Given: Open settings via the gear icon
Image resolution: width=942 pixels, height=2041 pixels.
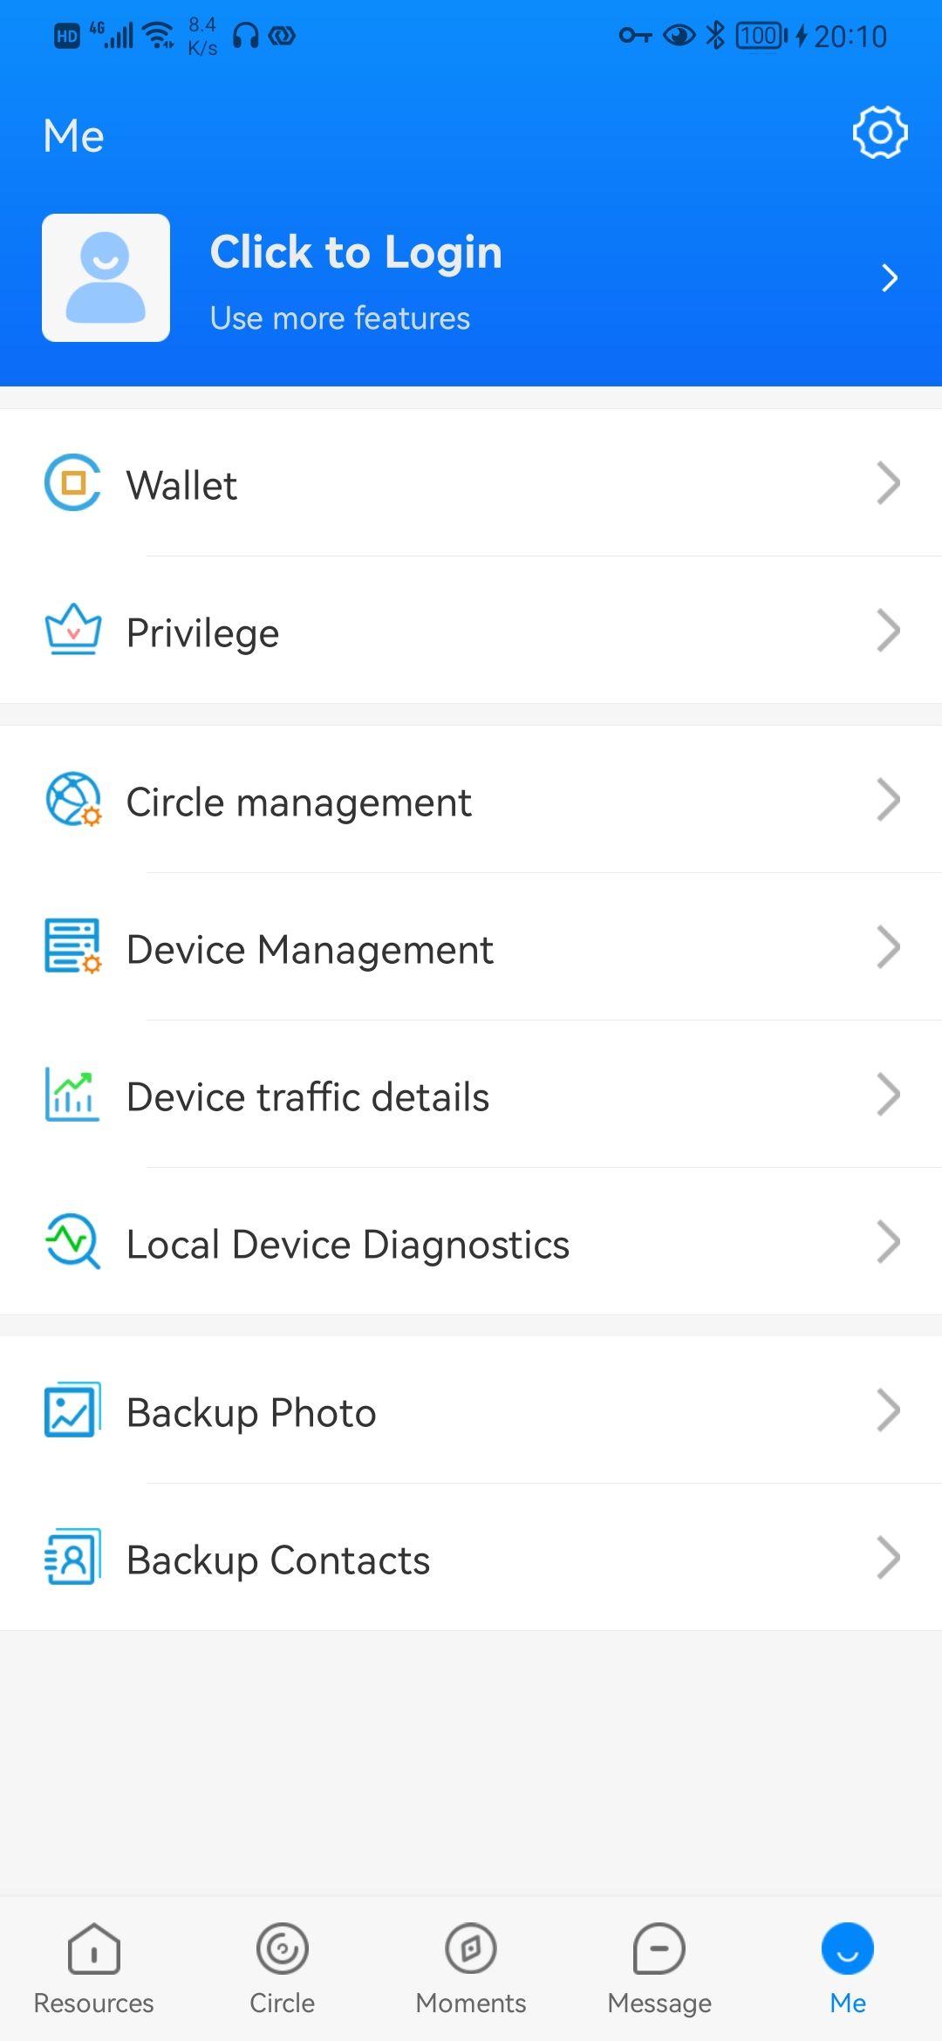Looking at the screenshot, I should 880,133.
